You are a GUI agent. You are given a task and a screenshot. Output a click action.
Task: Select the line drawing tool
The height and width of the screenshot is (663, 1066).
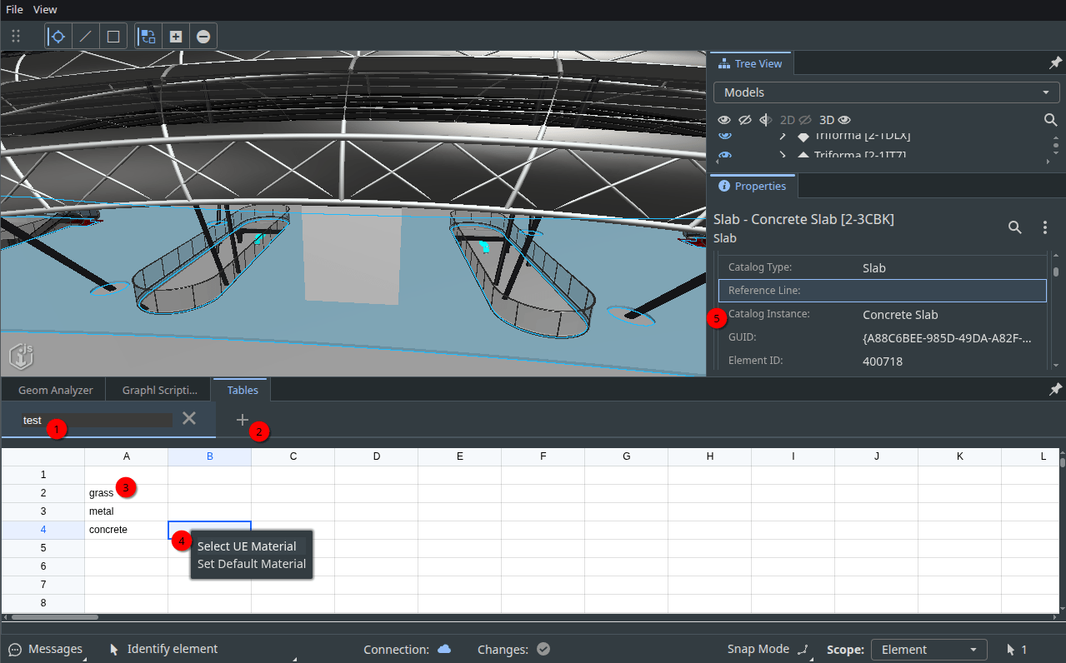(x=85, y=36)
